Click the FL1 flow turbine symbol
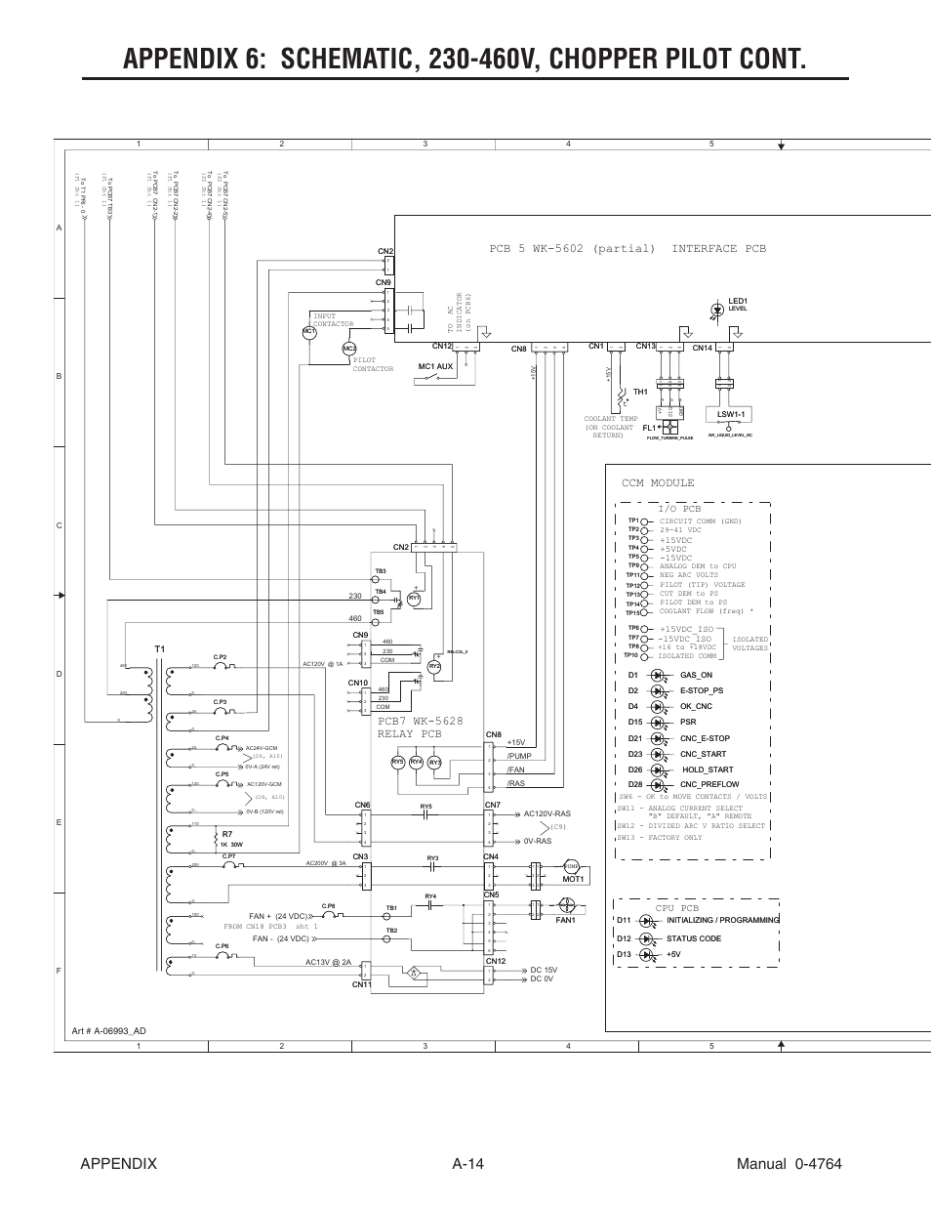Viewport: 931px width, 1206px height. (670, 427)
